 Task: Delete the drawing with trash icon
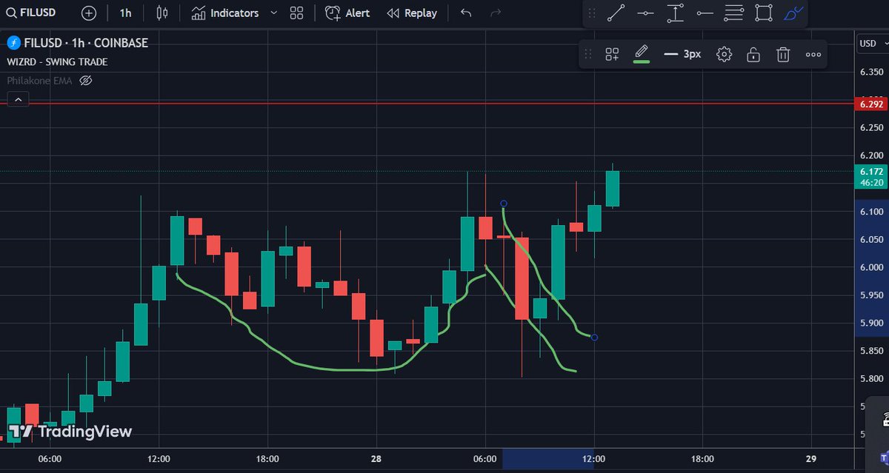[x=783, y=53]
